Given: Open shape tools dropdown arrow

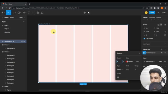Looking at the screenshot, I should tap(20, 13).
